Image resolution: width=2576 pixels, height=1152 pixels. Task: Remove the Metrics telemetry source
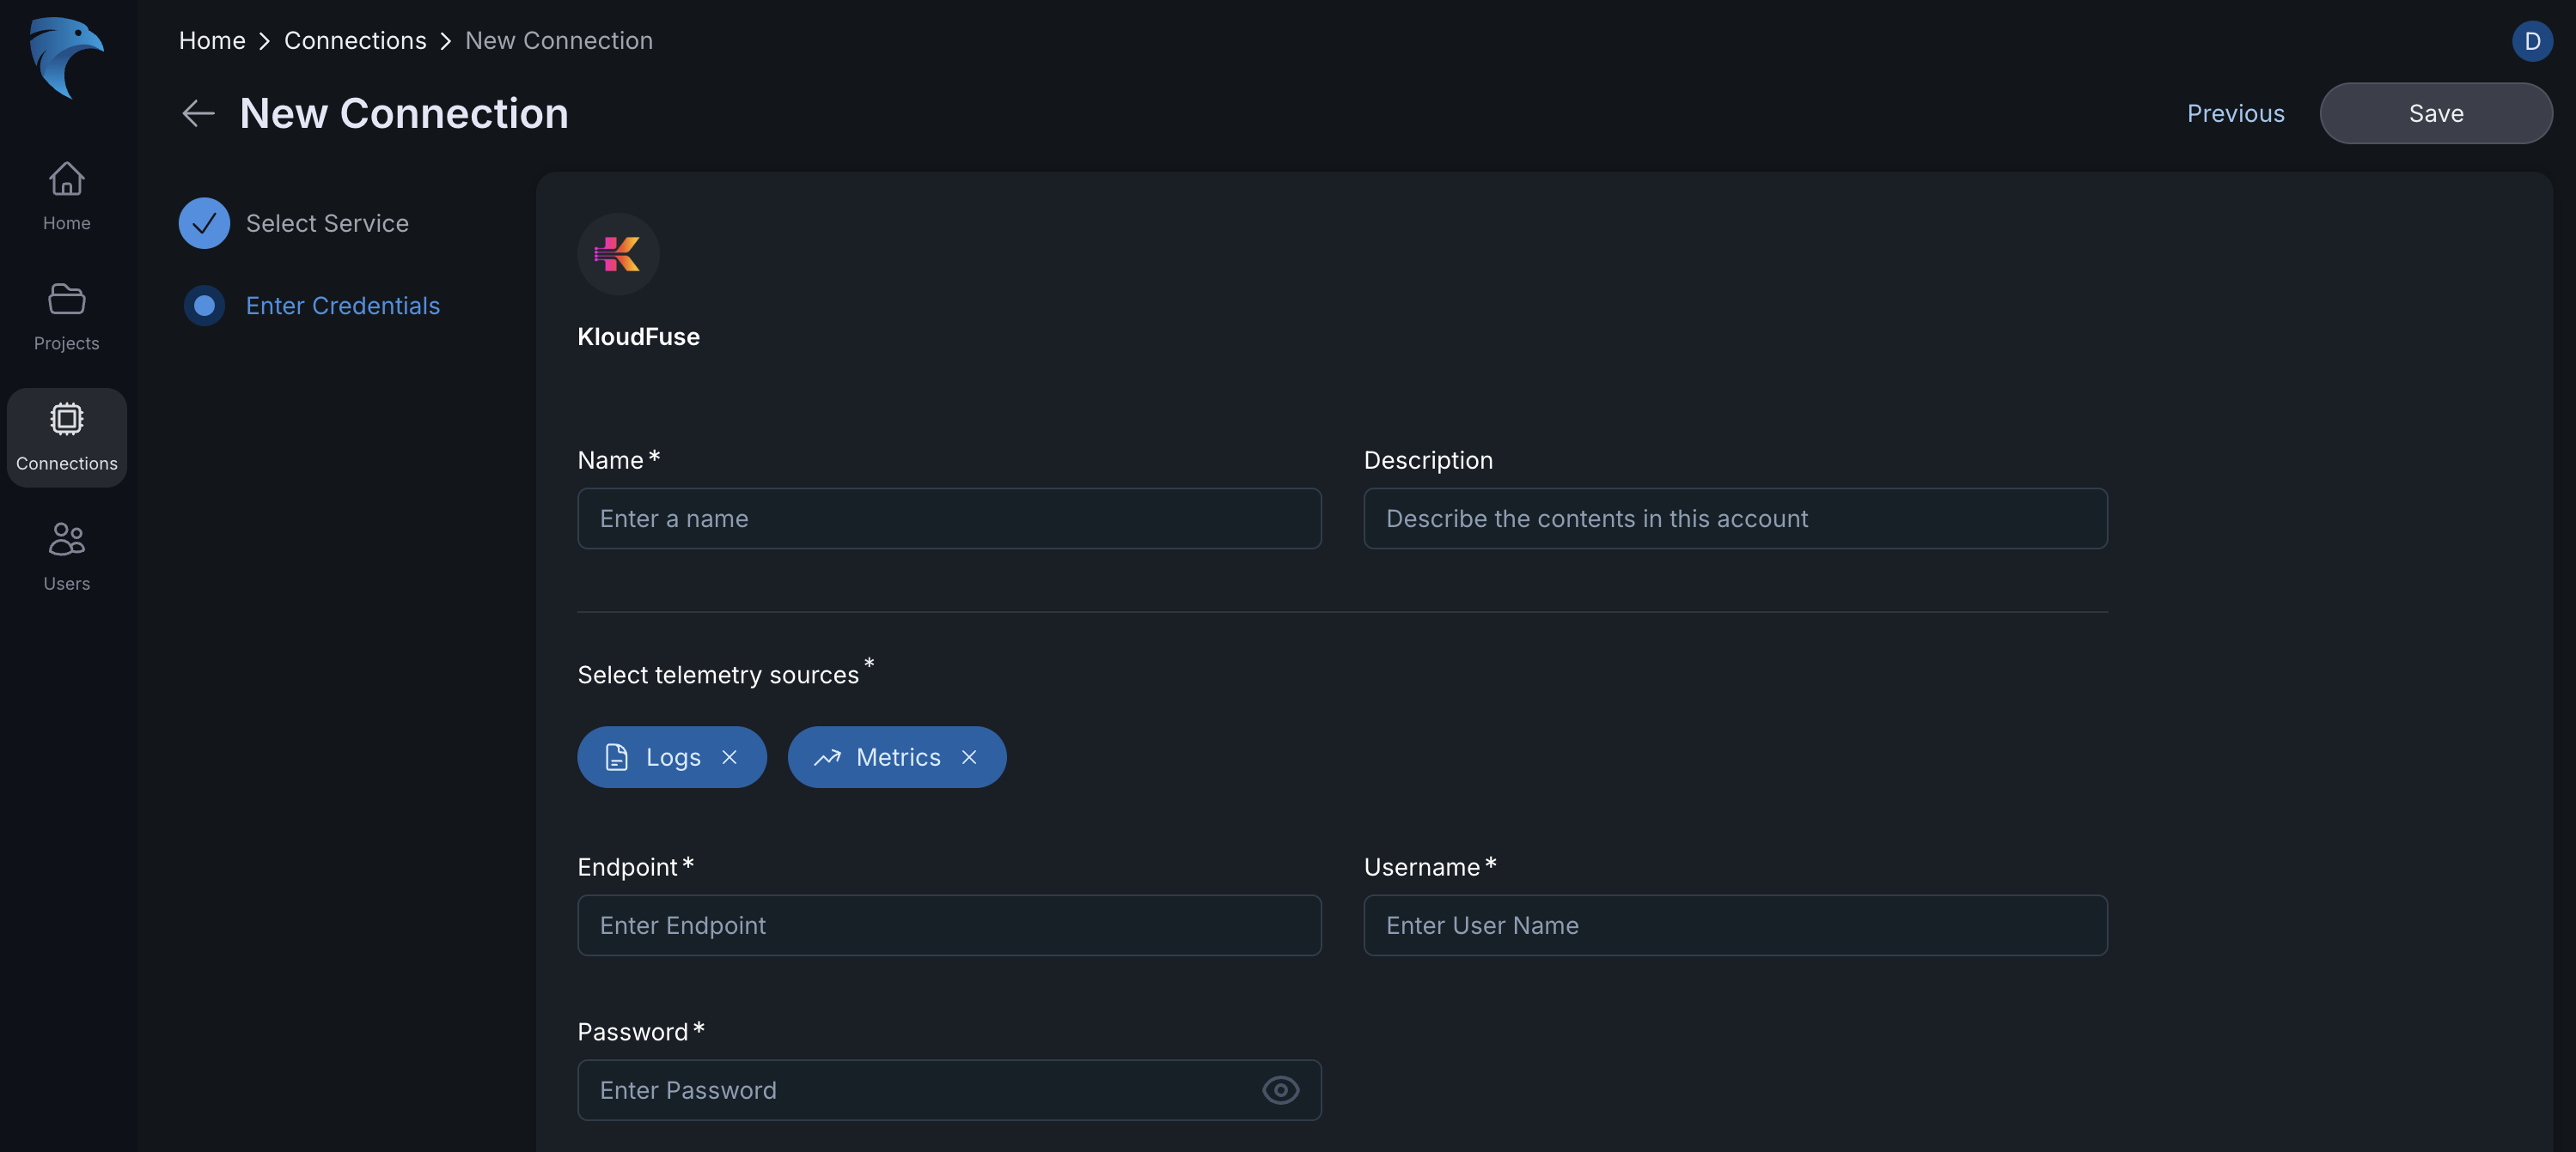[x=968, y=757]
